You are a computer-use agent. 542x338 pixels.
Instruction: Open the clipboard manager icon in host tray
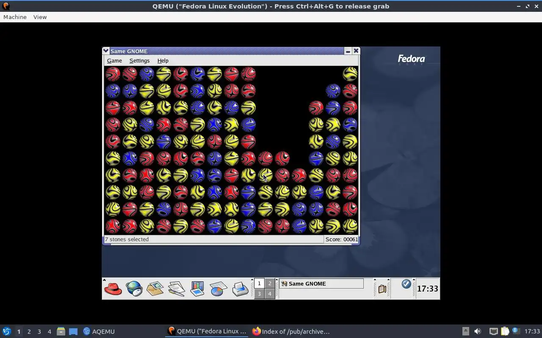pos(505,331)
